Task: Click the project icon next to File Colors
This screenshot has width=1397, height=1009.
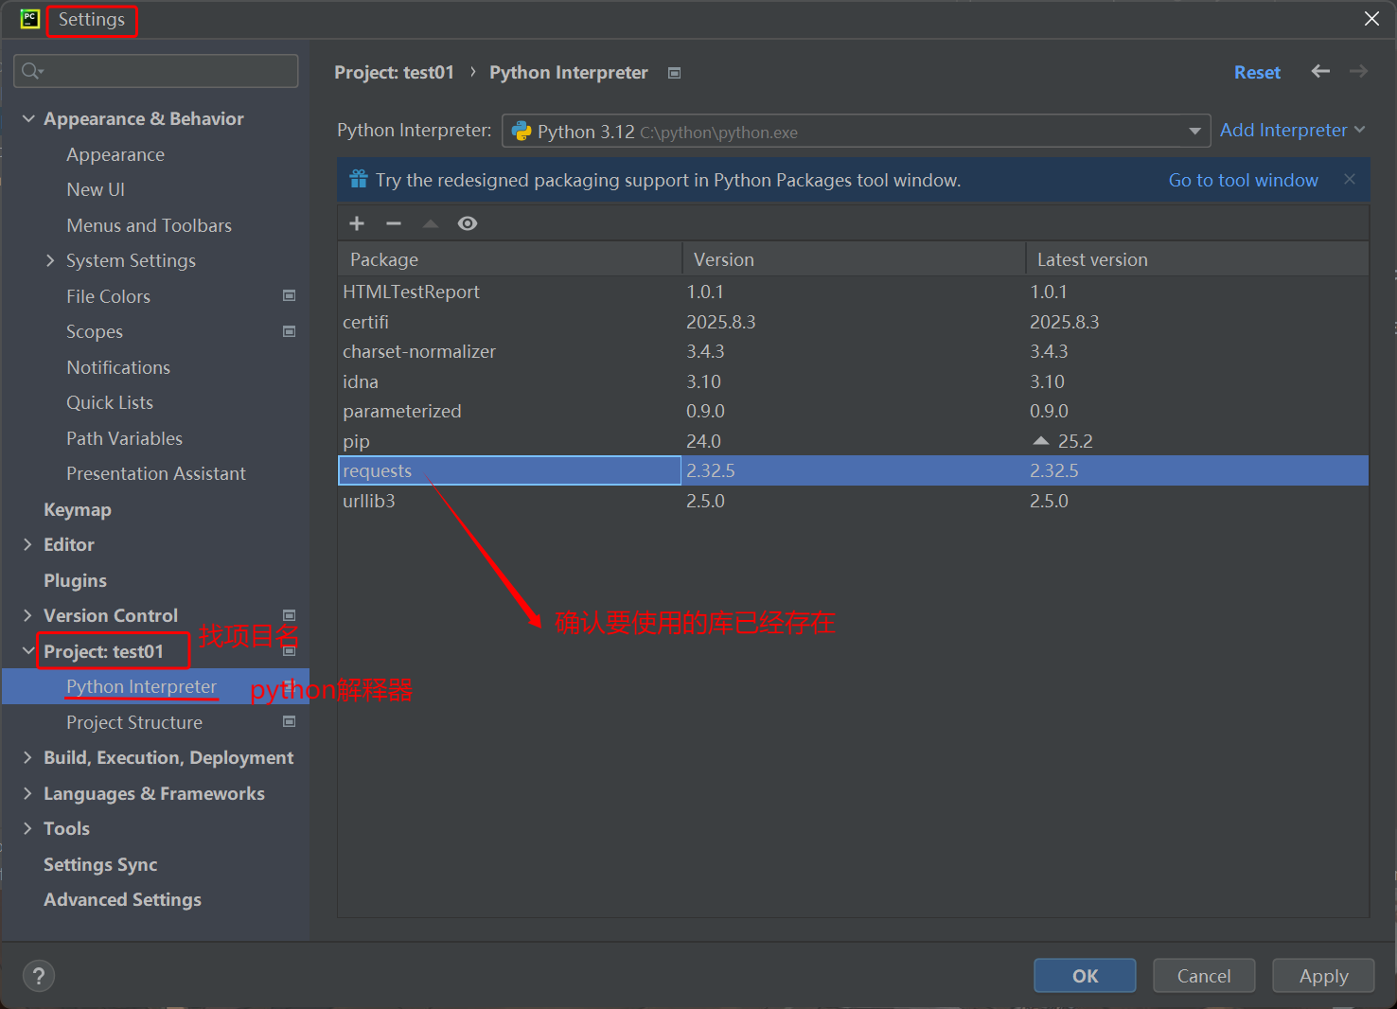Action: [x=290, y=295]
